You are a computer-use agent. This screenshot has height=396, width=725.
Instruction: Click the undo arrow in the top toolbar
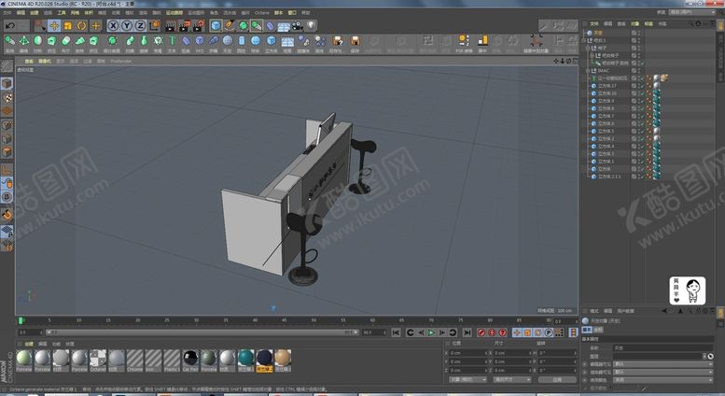point(10,26)
